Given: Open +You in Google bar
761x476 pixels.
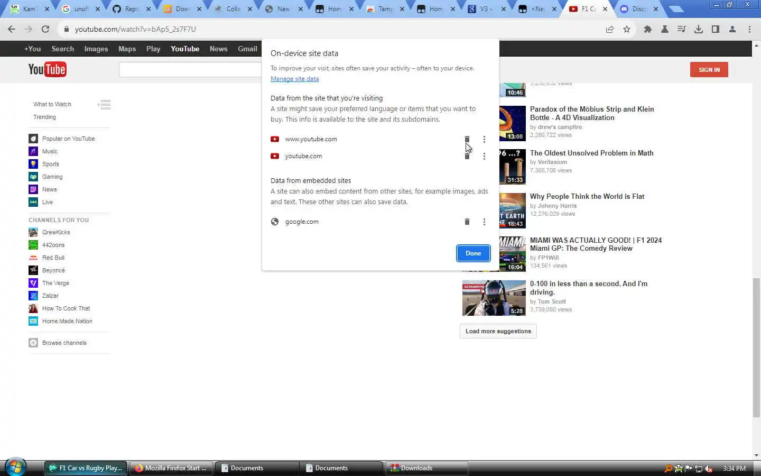Looking at the screenshot, I should [32, 49].
